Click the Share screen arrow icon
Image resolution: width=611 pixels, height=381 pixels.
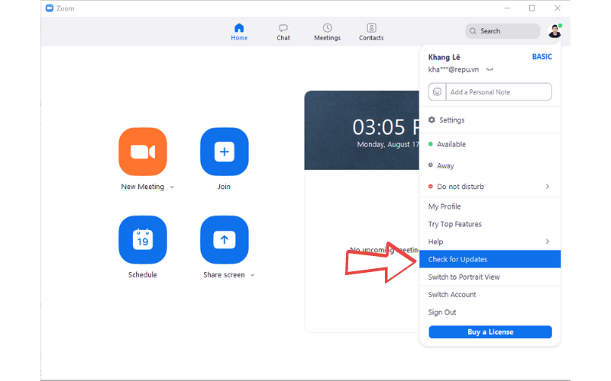pyautogui.click(x=224, y=240)
